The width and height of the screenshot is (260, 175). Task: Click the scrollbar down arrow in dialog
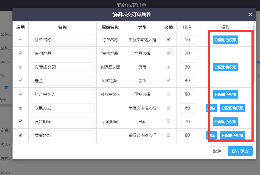coord(255,141)
